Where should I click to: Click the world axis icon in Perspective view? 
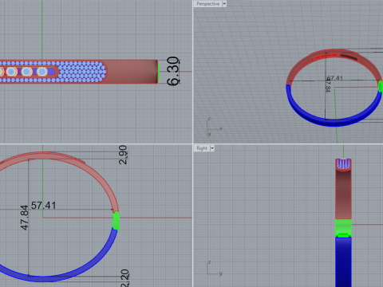[x=214, y=127]
